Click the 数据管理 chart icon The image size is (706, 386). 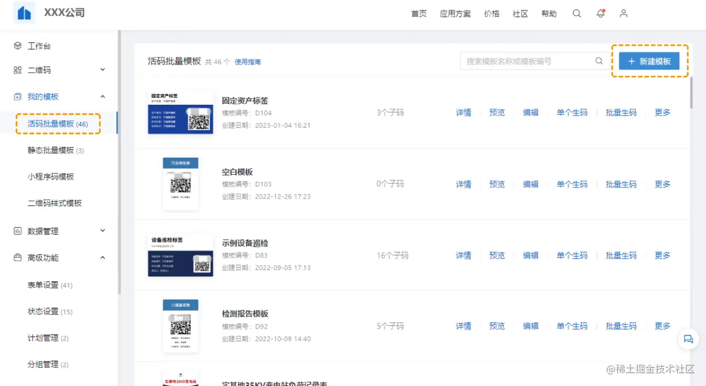[x=18, y=231]
